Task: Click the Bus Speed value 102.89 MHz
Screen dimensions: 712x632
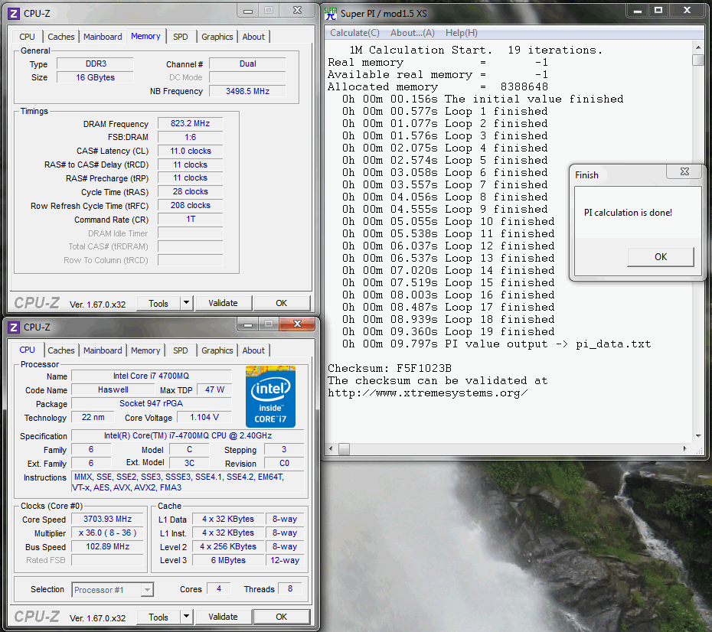Action: click(x=108, y=546)
